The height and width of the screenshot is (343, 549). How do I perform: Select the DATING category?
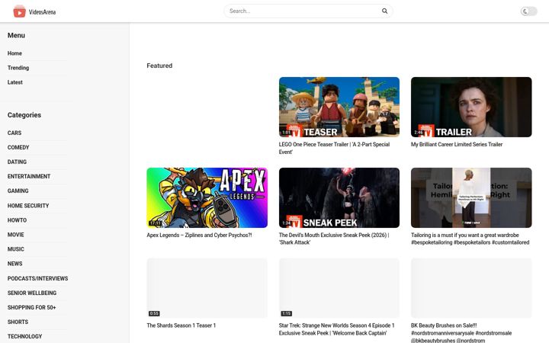click(x=17, y=162)
